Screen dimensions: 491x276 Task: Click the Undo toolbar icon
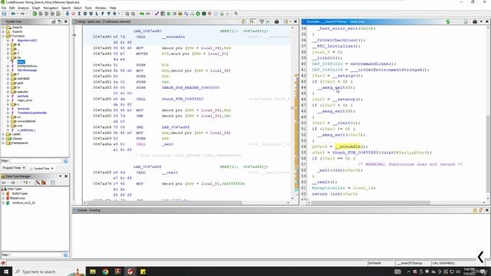pos(142,14)
